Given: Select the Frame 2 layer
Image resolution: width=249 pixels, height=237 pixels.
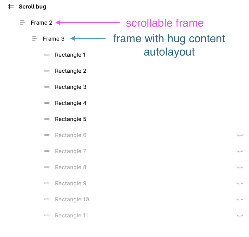Looking at the screenshot, I should [x=41, y=23].
